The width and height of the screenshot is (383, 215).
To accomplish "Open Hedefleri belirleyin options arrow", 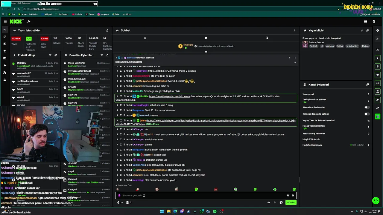I will tap(368, 145).
